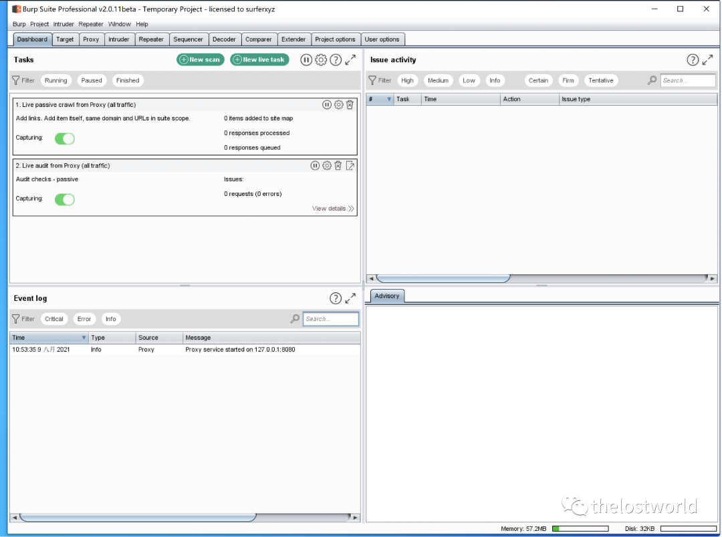Open the Project options tab

[x=335, y=39]
